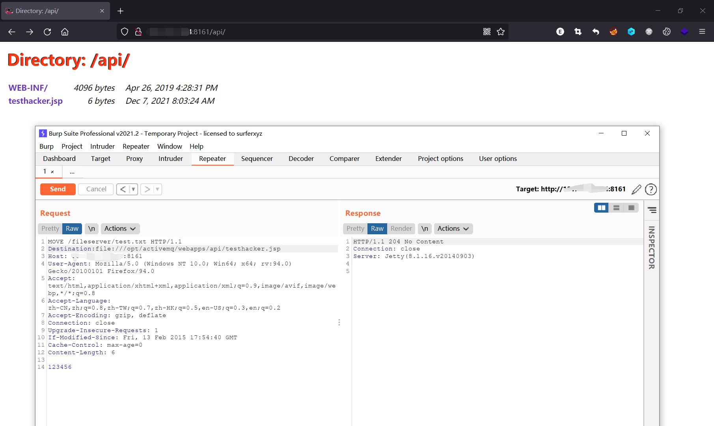Open the Project options tab
The height and width of the screenshot is (426, 714).
click(x=441, y=159)
